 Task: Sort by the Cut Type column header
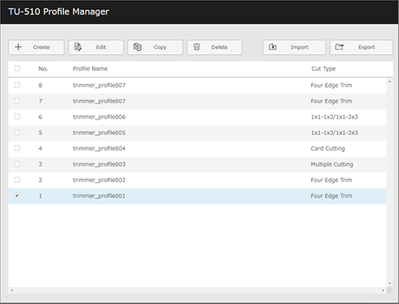(323, 69)
